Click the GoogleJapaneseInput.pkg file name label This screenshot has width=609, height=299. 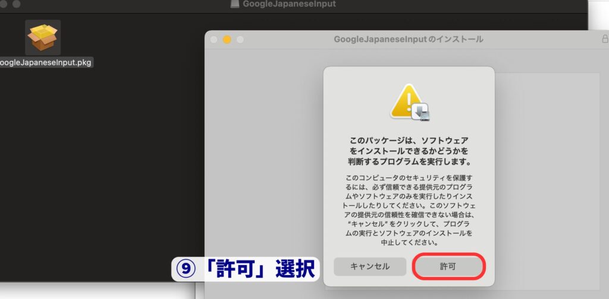click(46, 62)
